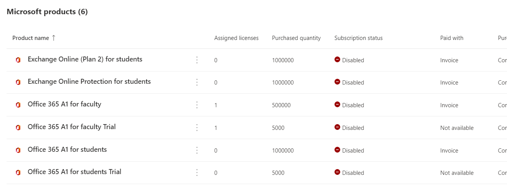The image size is (507, 186).
Task: Open more actions for Office 365 A1 for students
Action: click(197, 150)
